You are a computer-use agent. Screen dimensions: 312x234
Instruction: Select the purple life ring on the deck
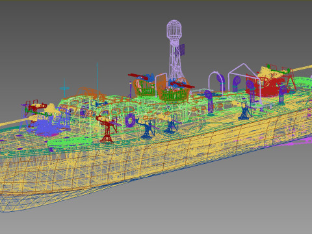pyautogui.click(x=130, y=120)
